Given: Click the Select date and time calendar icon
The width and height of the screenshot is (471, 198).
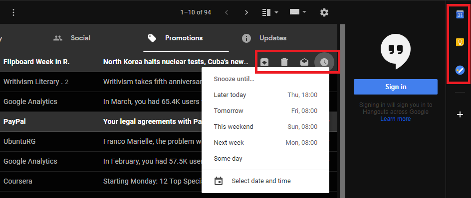Looking at the screenshot, I should (219, 181).
